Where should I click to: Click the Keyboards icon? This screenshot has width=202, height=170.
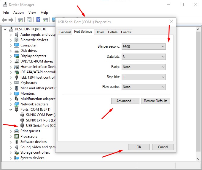tap(17, 83)
